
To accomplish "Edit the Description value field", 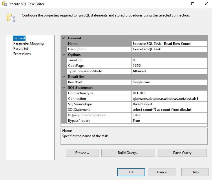I will point(169,49).
